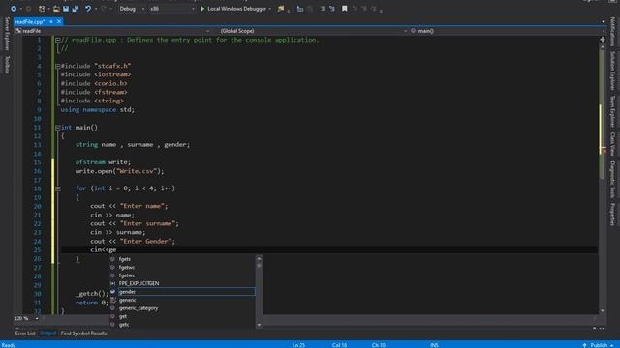620x348 pixels.
Task: Open the Properties side tab
Action: 613,215
